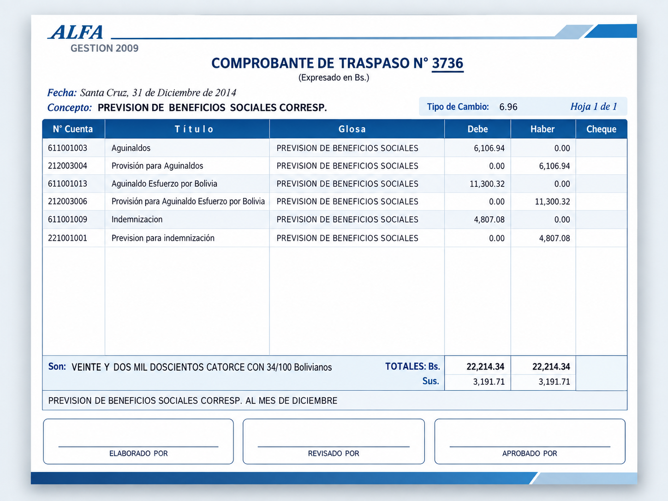The image size is (668, 501).
Task: Select account number 611001013
Action: [67, 184]
